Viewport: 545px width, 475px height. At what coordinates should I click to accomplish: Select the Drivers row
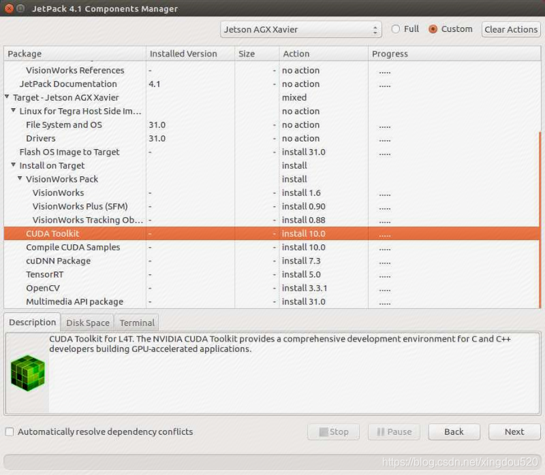(x=271, y=138)
